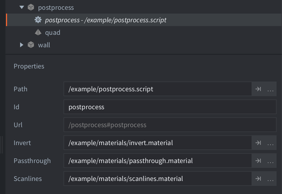Browse for a new Invert material
Viewport: 282px width, 194px height.
270,143
